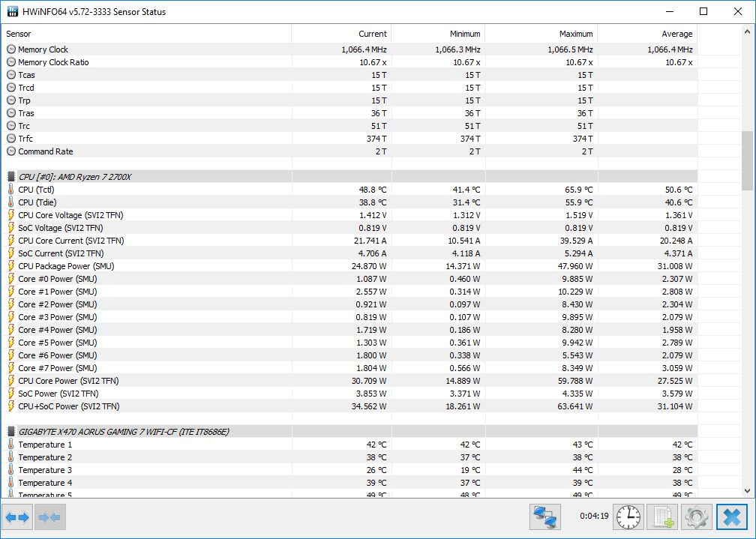756x539 pixels.
Task: Select the Core #1 Power (SMU) row
Action: 349,292
